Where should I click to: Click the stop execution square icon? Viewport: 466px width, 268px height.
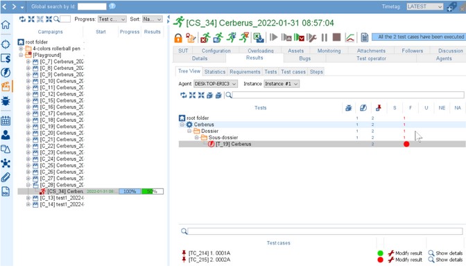click(336, 37)
